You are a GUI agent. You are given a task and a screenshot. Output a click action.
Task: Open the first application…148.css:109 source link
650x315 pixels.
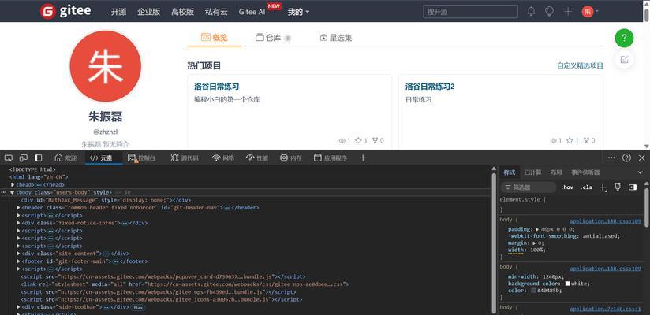(605, 221)
